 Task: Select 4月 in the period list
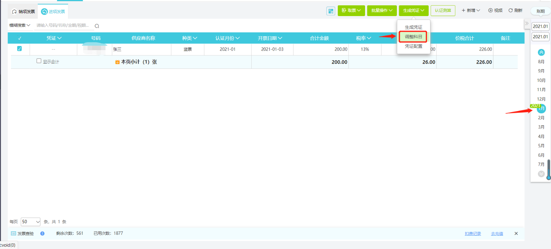[541, 136]
